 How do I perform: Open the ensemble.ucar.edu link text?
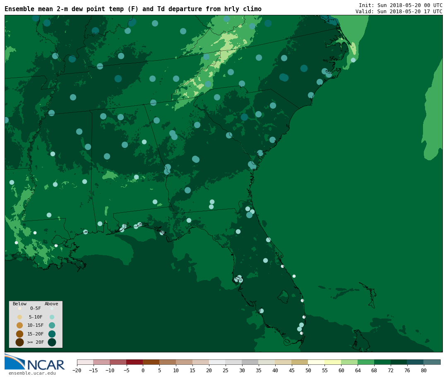32,373
